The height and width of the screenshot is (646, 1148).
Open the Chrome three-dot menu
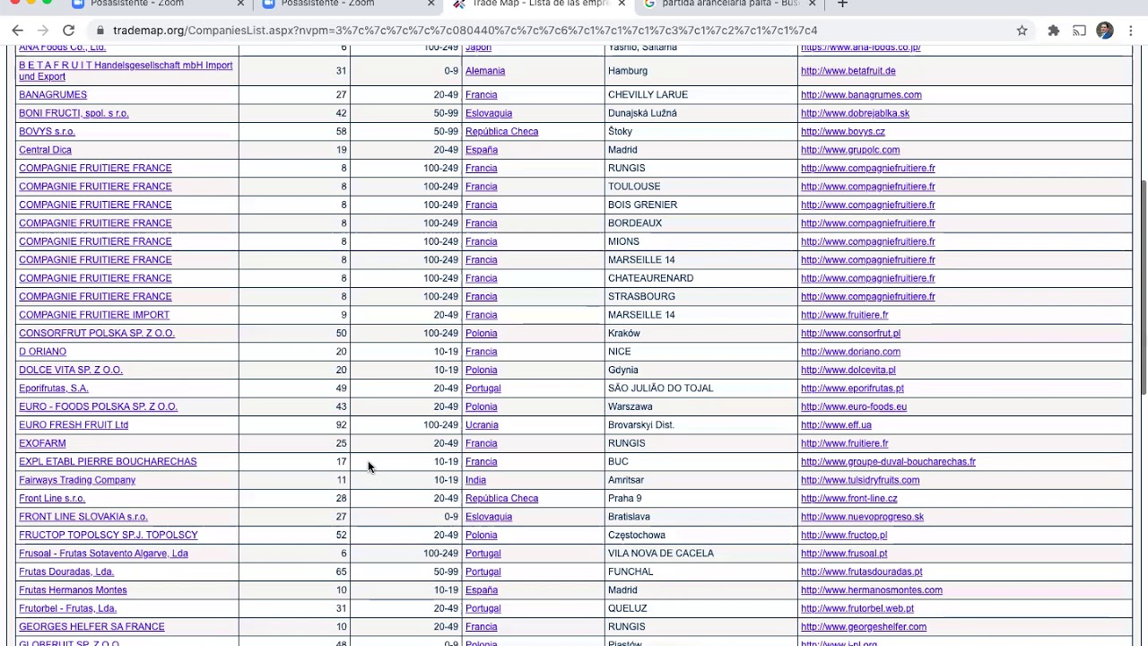1131,31
